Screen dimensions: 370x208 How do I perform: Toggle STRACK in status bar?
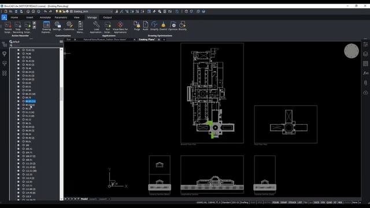(292, 202)
